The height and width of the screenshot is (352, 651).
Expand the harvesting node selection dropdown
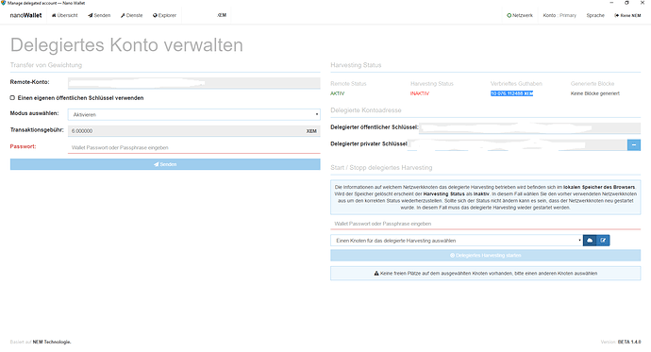pos(457,241)
